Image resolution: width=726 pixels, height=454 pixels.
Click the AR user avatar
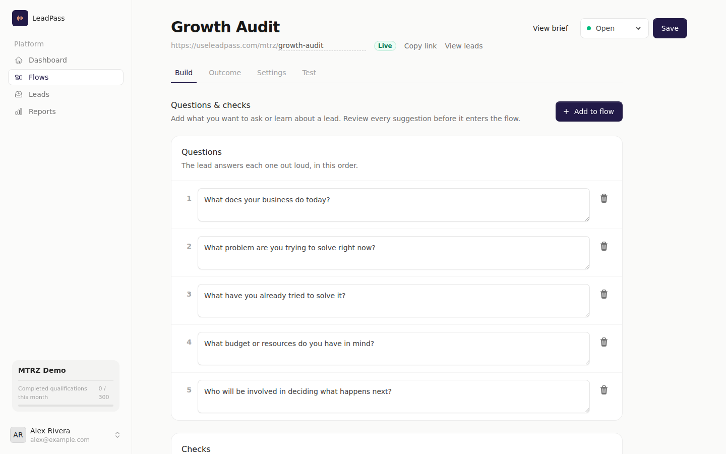(x=18, y=435)
